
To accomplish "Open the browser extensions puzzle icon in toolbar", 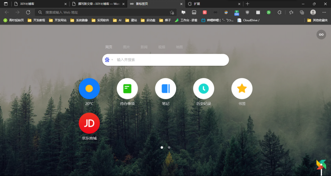I will point(280,12).
